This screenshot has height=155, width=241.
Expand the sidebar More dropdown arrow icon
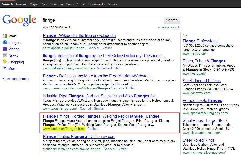click(5, 68)
